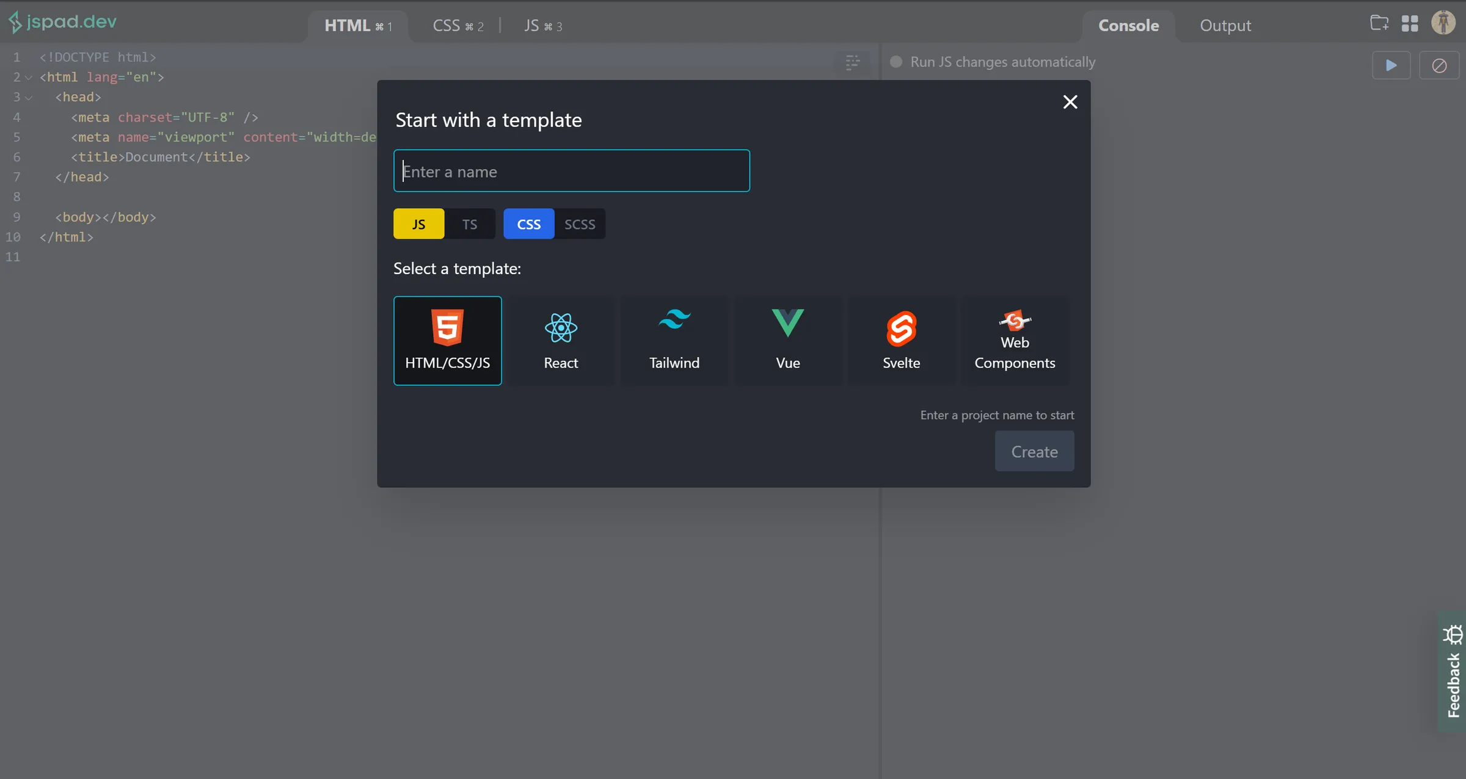
Task: Switch the language toggle to TS
Action: click(469, 223)
